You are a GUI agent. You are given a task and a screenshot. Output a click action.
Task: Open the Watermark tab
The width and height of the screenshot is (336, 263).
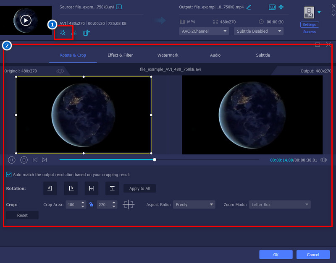tap(168, 55)
